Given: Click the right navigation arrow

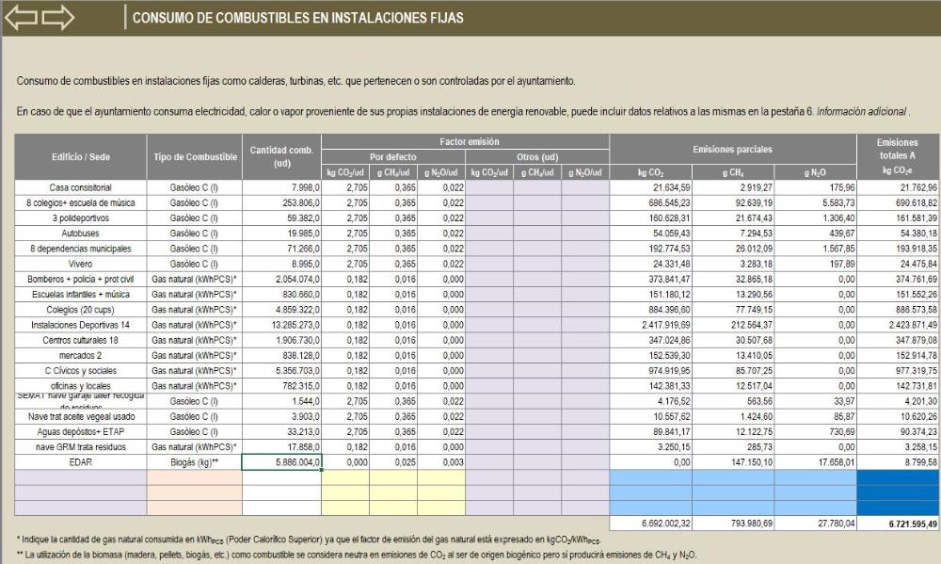Looking at the screenshot, I should point(58,17).
